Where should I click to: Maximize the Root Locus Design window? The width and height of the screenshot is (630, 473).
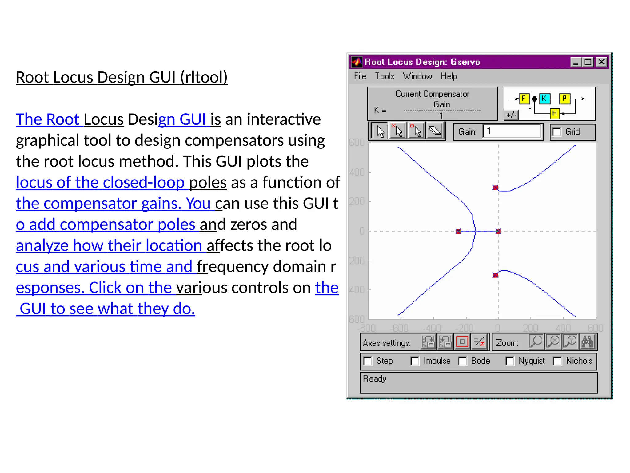pyautogui.click(x=588, y=62)
